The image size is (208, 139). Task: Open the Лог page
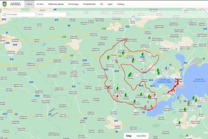tap(101, 4)
